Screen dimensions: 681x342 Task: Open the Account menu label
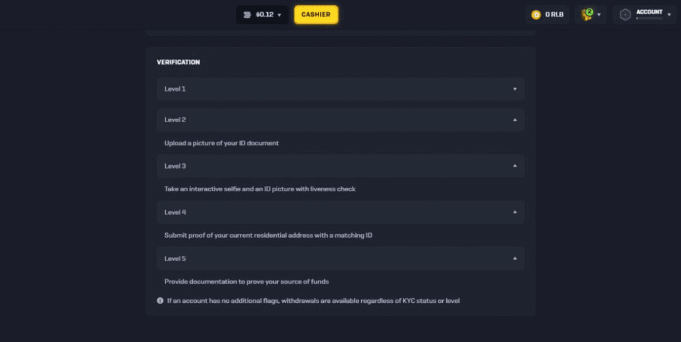pos(649,12)
